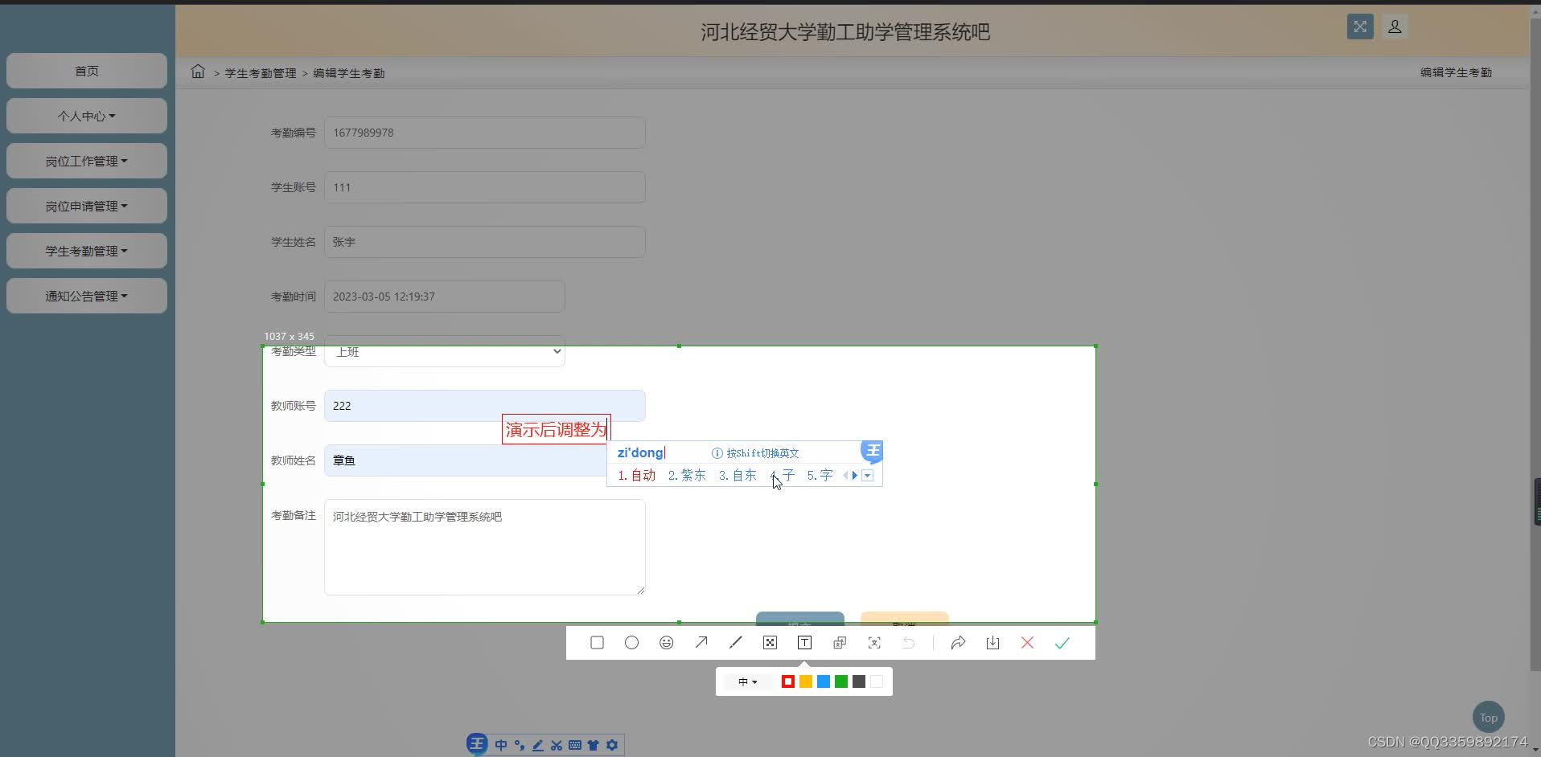Pick the white text color
Screen dimensions: 1541x757
tap(877, 681)
